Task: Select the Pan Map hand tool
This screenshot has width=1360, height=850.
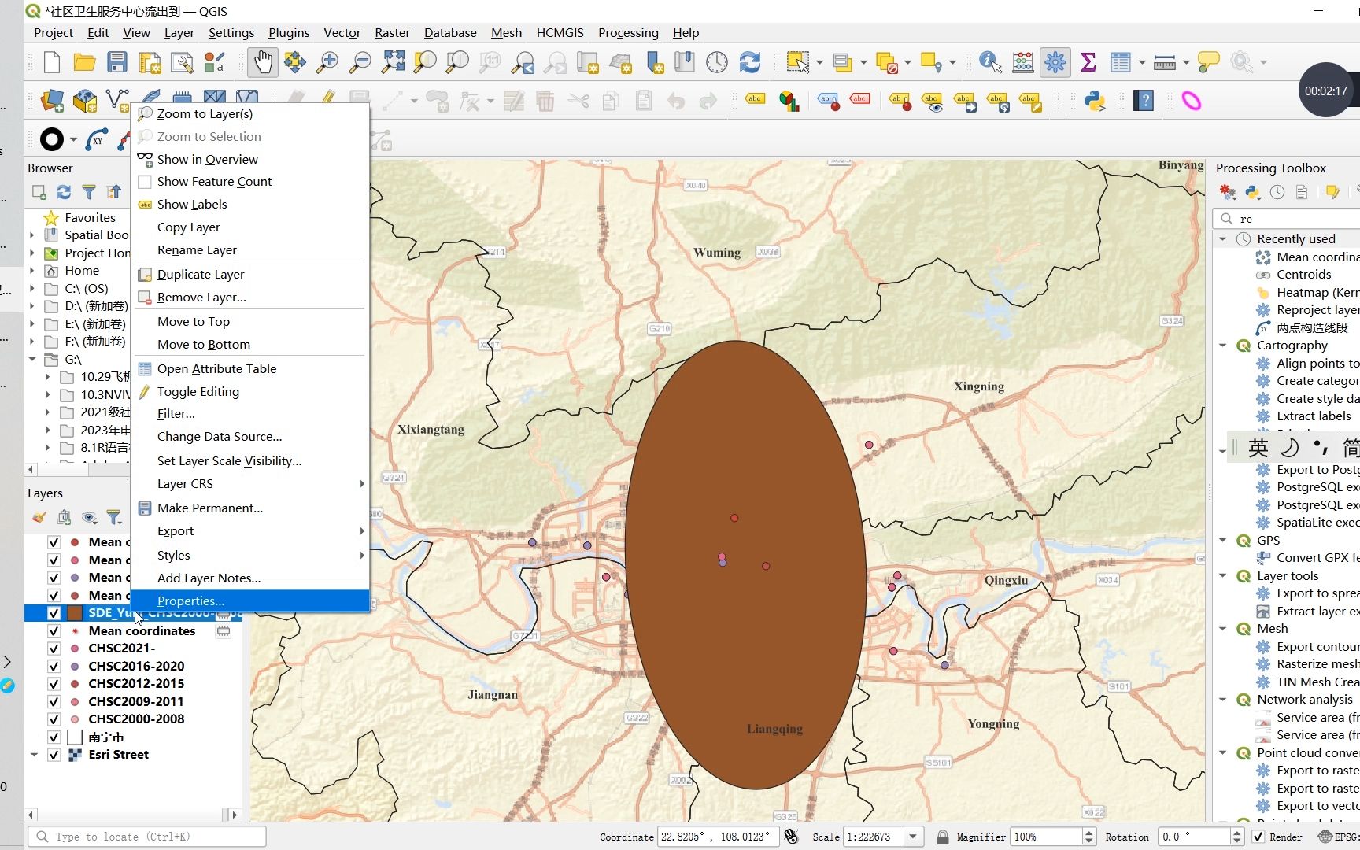Action: tap(262, 62)
